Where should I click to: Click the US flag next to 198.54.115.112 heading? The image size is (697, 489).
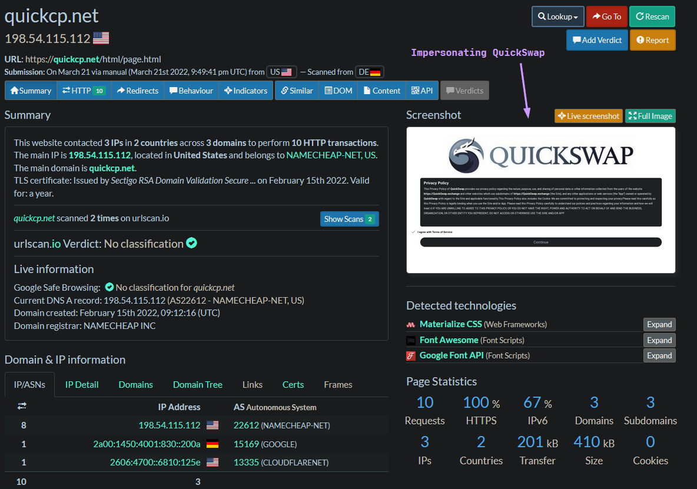[x=101, y=38]
